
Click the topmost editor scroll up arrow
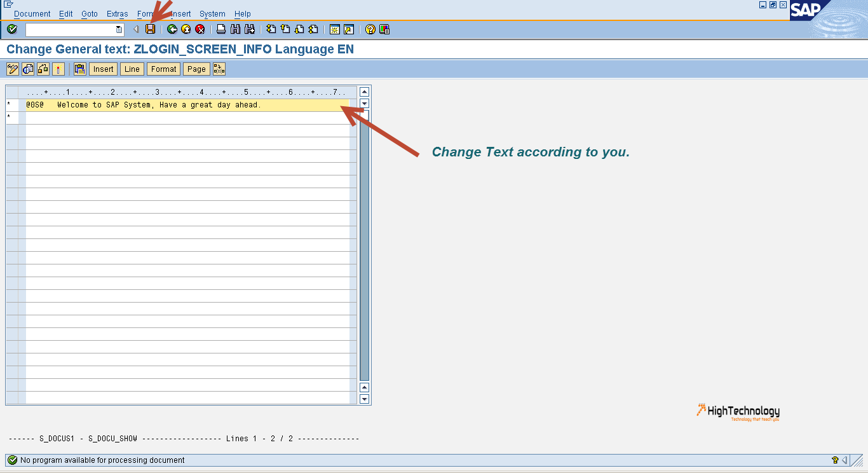coord(365,92)
